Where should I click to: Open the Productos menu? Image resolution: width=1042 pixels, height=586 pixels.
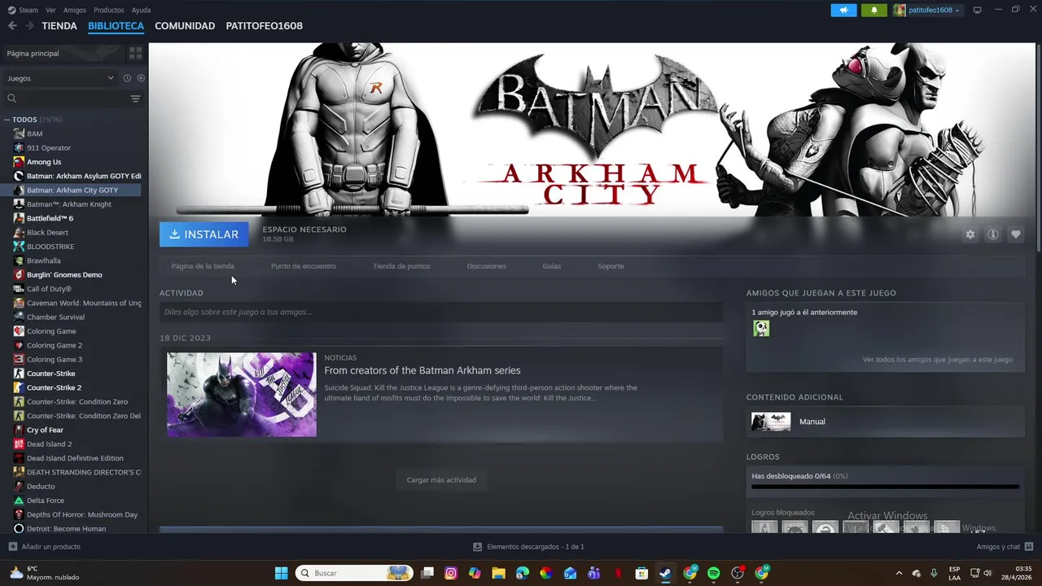pyautogui.click(x=109, y=10)
